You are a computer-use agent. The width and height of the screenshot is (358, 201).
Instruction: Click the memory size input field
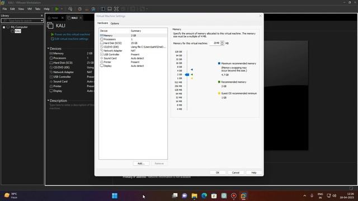(x=215, y=43)
